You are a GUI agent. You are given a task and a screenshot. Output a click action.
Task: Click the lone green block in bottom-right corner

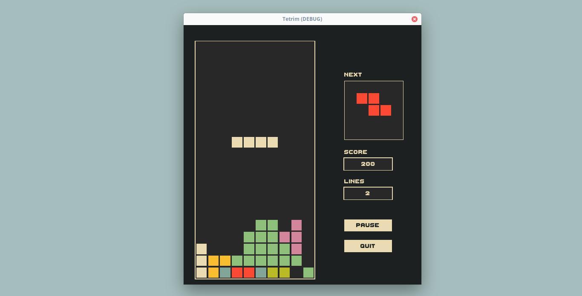(308, 273)
